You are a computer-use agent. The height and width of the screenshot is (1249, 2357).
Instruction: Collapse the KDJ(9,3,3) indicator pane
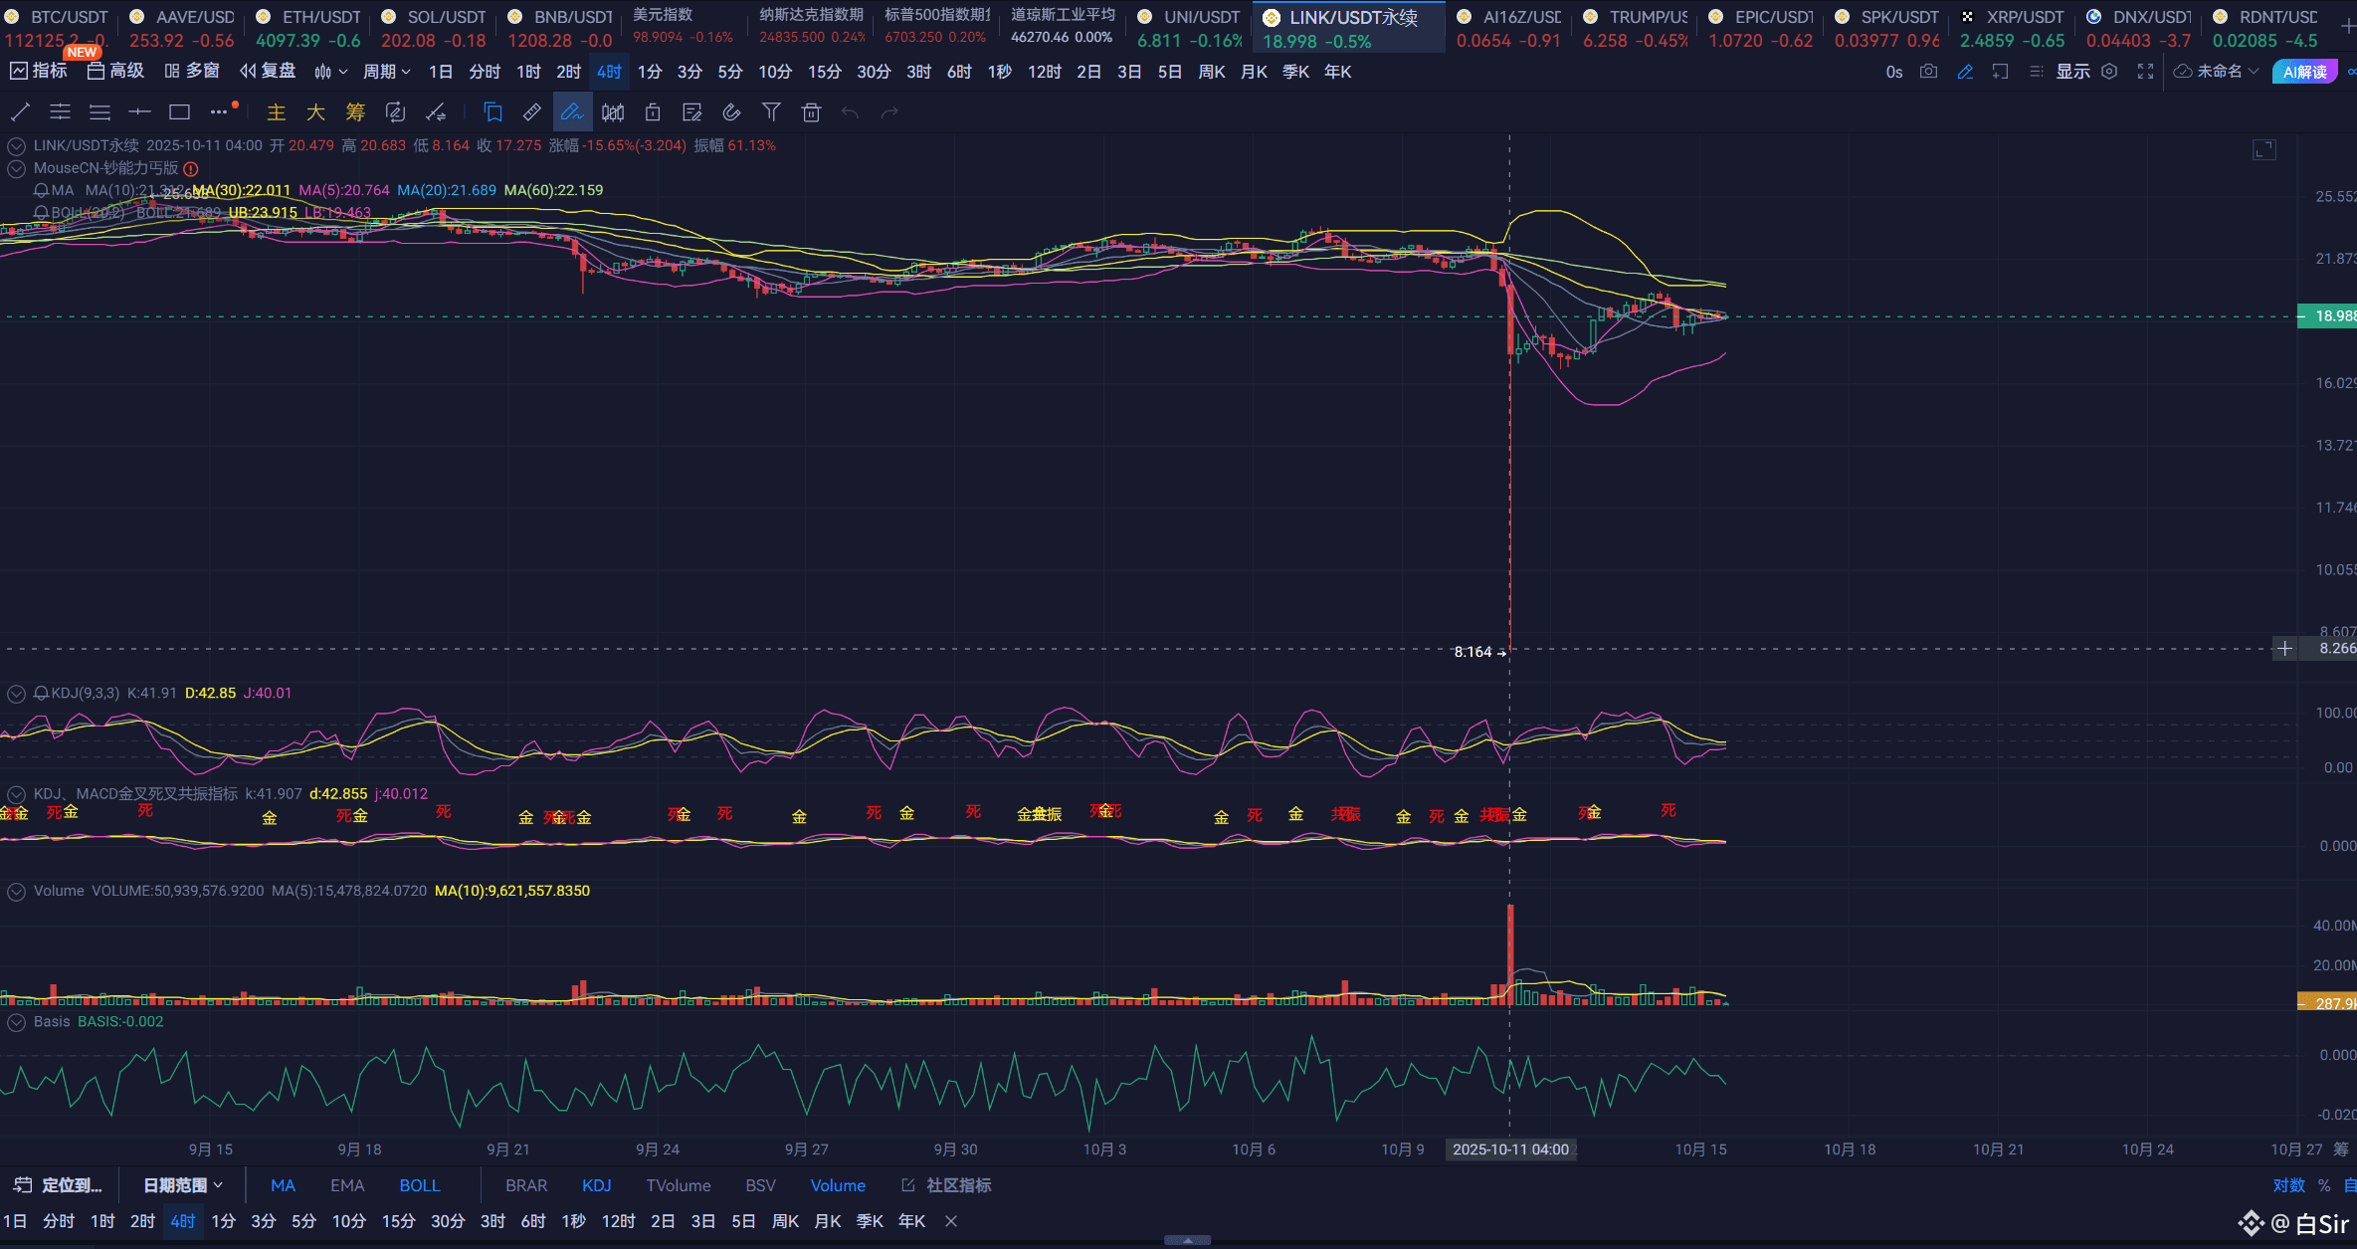click(16, 694)
